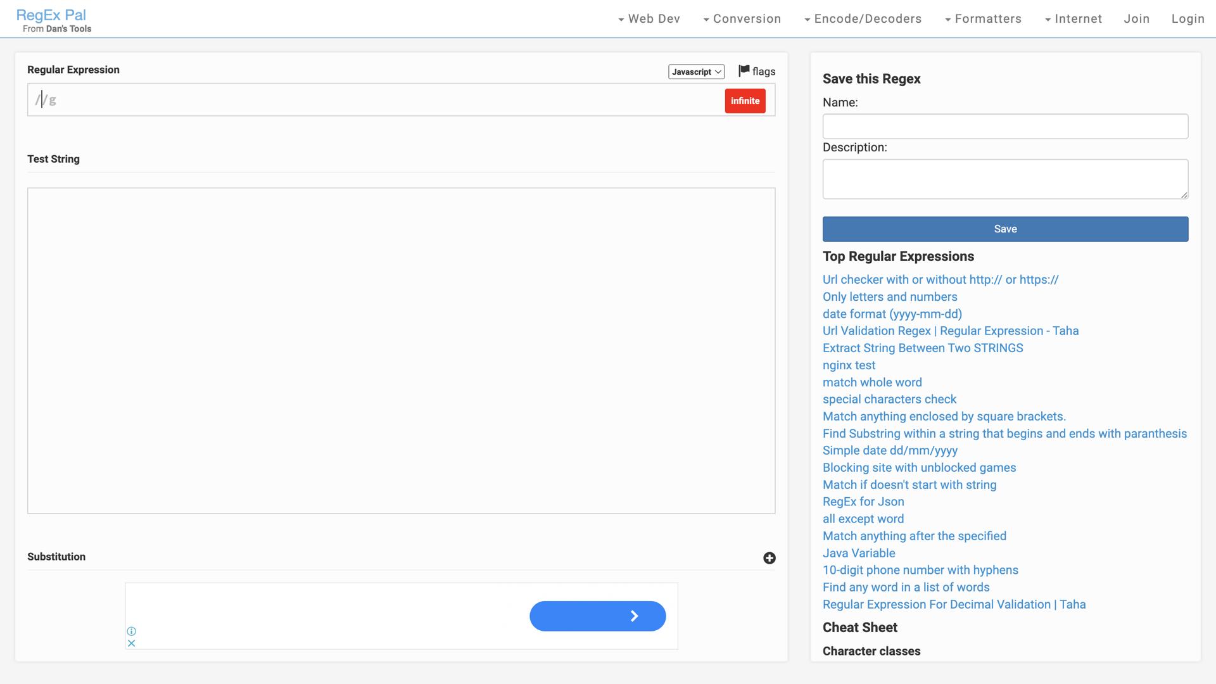Click the flags icon
The height and width of the screenshot is (684, 1216).
pos(744,71)
